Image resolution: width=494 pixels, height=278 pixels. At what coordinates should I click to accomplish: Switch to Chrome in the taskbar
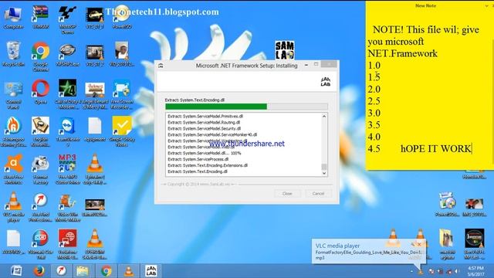107,271
